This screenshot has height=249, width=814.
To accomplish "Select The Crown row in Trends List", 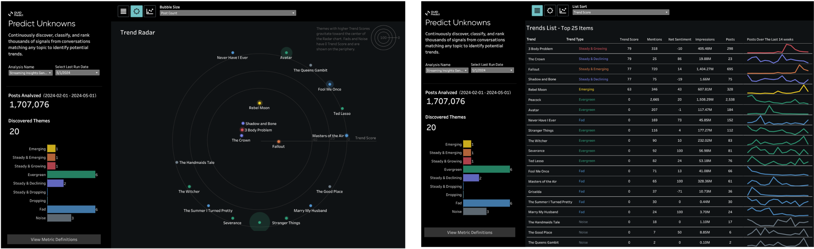I will point(669,59).
